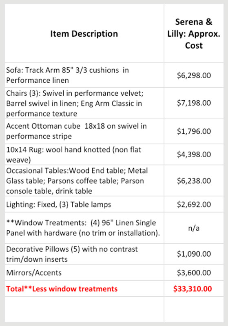Click the Chairs (3) swivel description cell
The height and width of the screenshot is (326, 228).
84,103
